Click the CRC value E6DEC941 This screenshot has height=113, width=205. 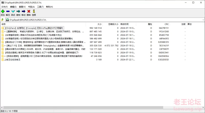pos(164,53)
